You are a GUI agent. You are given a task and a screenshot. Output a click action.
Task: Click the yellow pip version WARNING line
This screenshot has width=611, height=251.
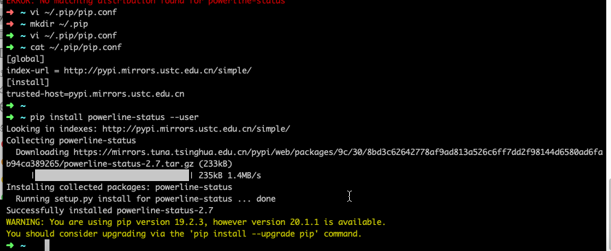[x=196, y=222]
